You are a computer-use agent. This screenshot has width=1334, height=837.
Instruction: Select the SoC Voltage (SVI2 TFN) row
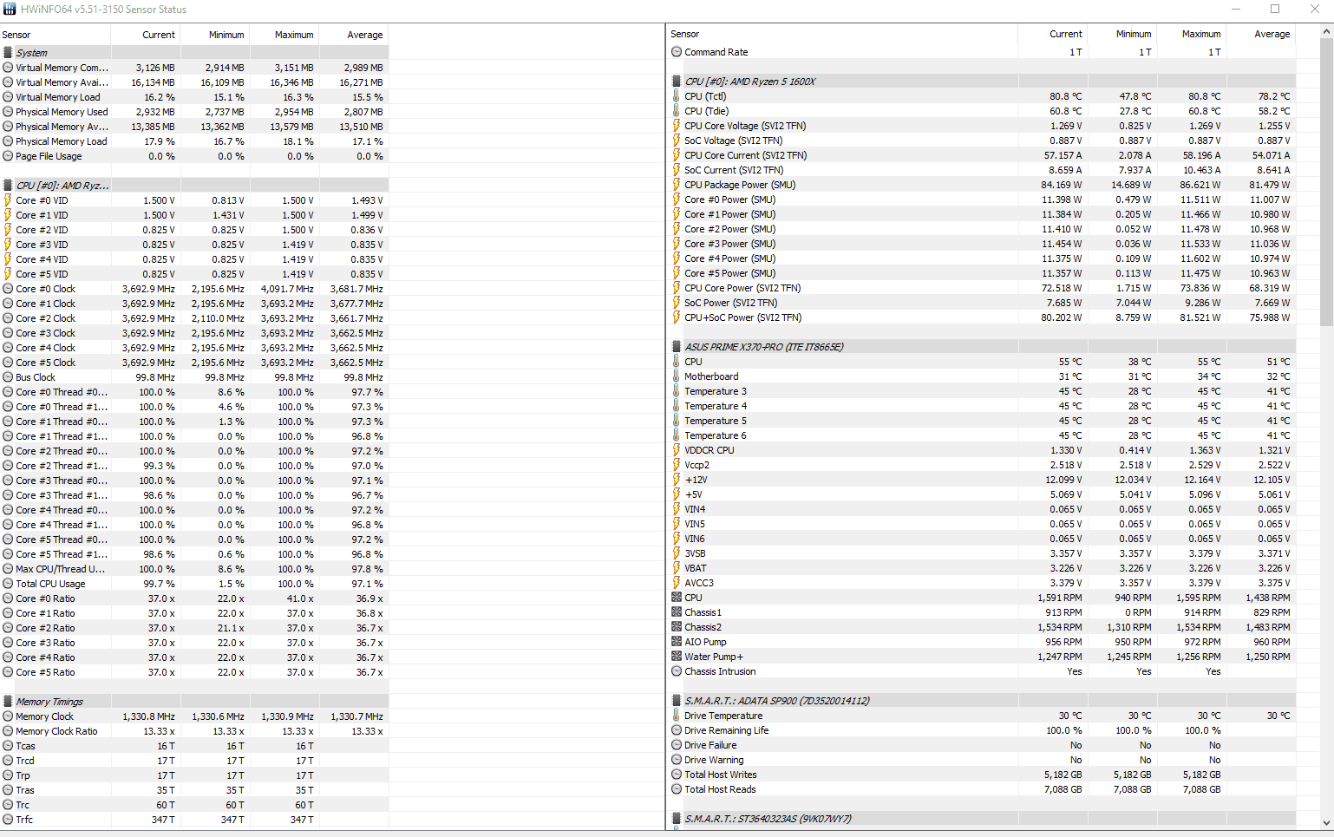[x=982, y=141]
